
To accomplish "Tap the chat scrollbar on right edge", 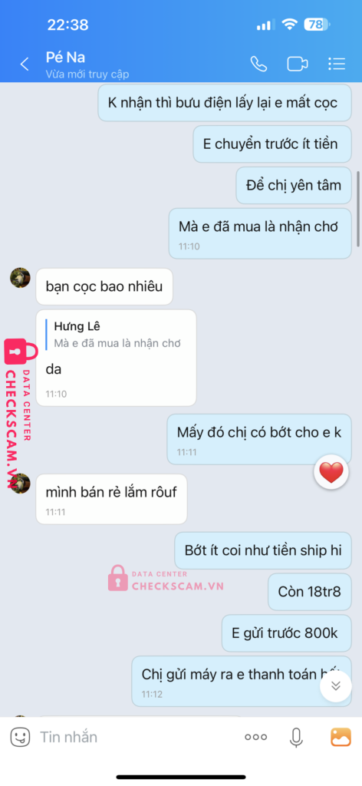I will click(x=357, y=208).
